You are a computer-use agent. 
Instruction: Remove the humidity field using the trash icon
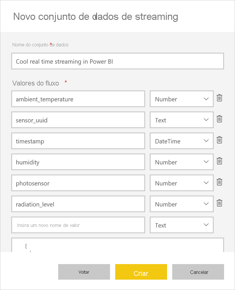pyautogui.click(x=219, y=161)
